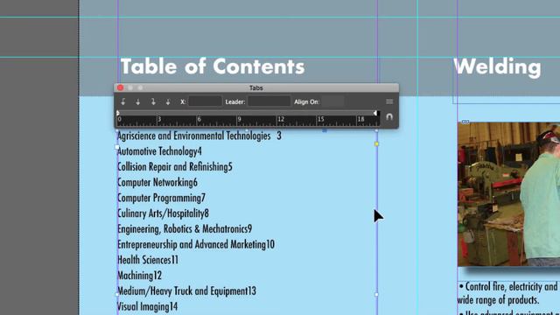Click the line 'Visual Imaging14'
Viewport: 560px width, 315px height.
pyautogui.click(x=147, y=307)
